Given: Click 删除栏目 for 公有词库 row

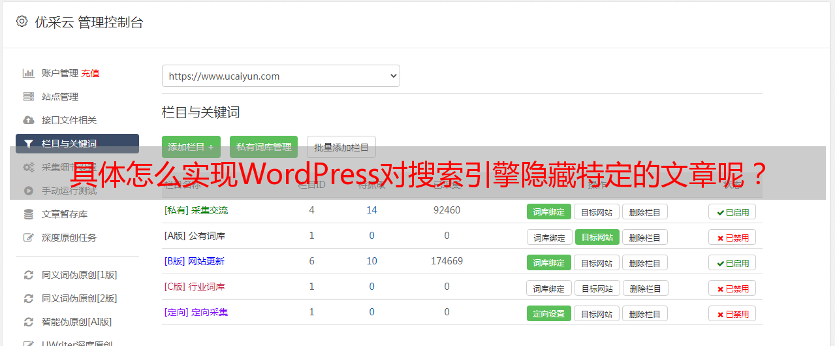Looking at the screenshot, I should click(x=645, y=237).
